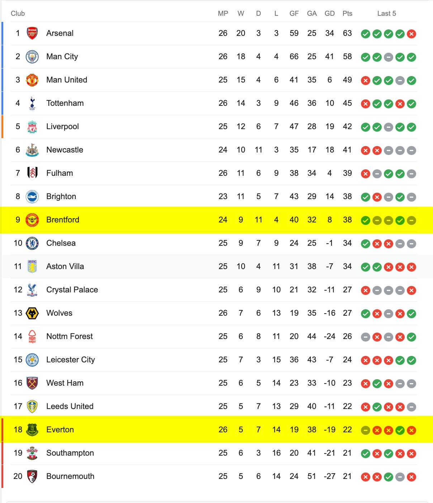Open the Nottm Forest team link
Image resolution: width=433 pixels, height=503 pixels.
70,337
